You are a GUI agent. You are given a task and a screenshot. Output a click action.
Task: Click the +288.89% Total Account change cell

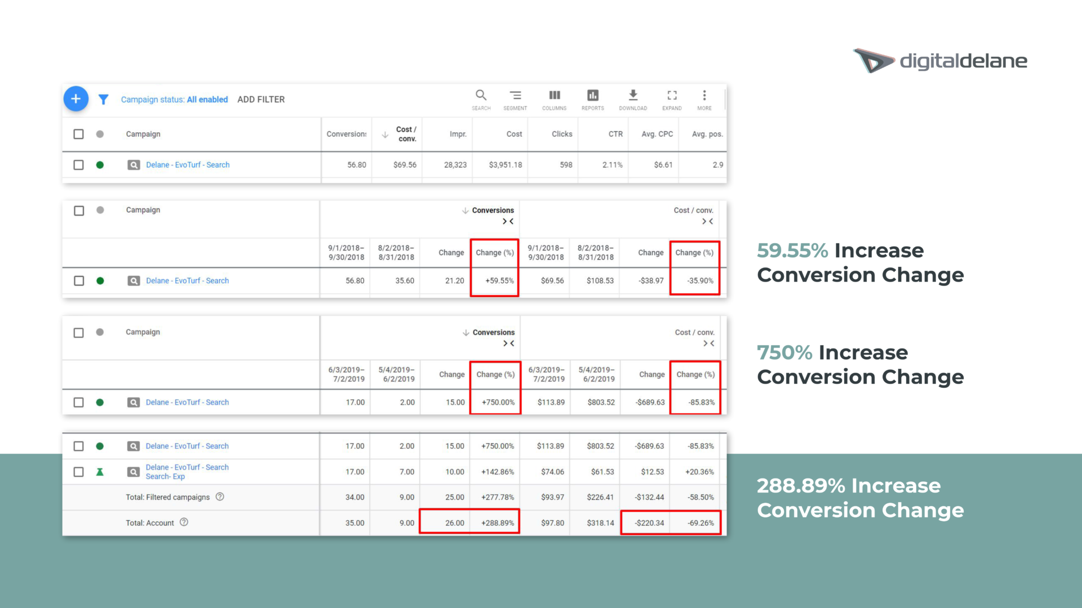497,523
